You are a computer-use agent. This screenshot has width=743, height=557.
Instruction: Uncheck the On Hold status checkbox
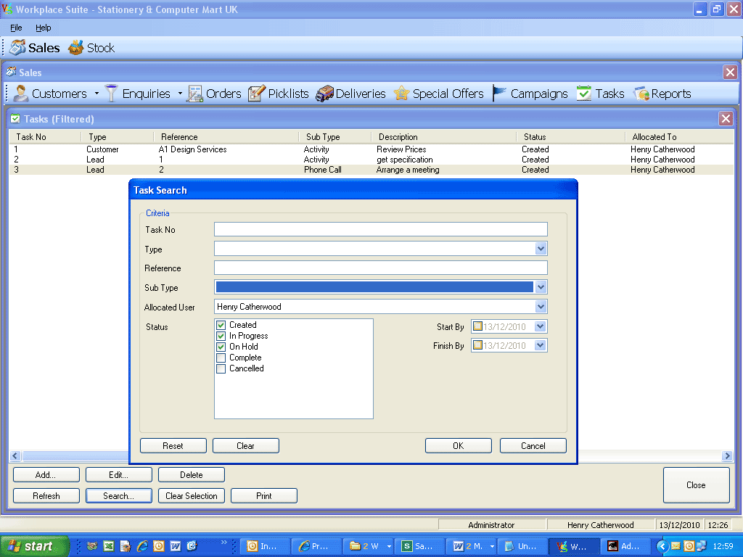221,347
